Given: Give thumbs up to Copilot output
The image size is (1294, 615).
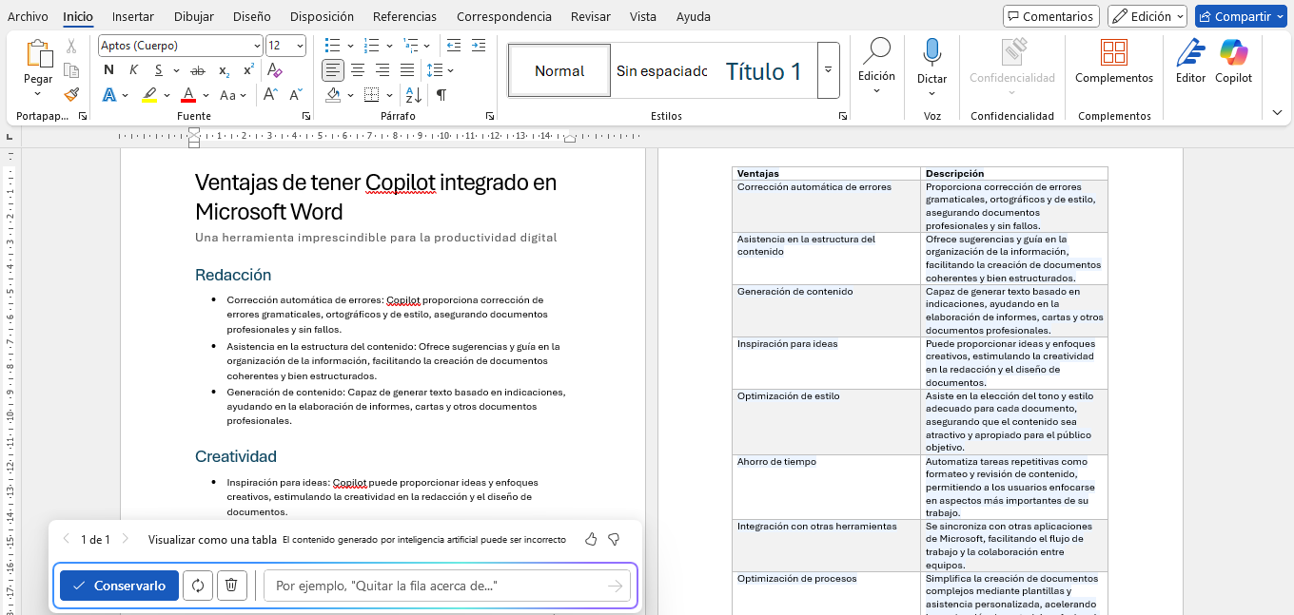Looking at the screenshot, I should tap(591, 539).
